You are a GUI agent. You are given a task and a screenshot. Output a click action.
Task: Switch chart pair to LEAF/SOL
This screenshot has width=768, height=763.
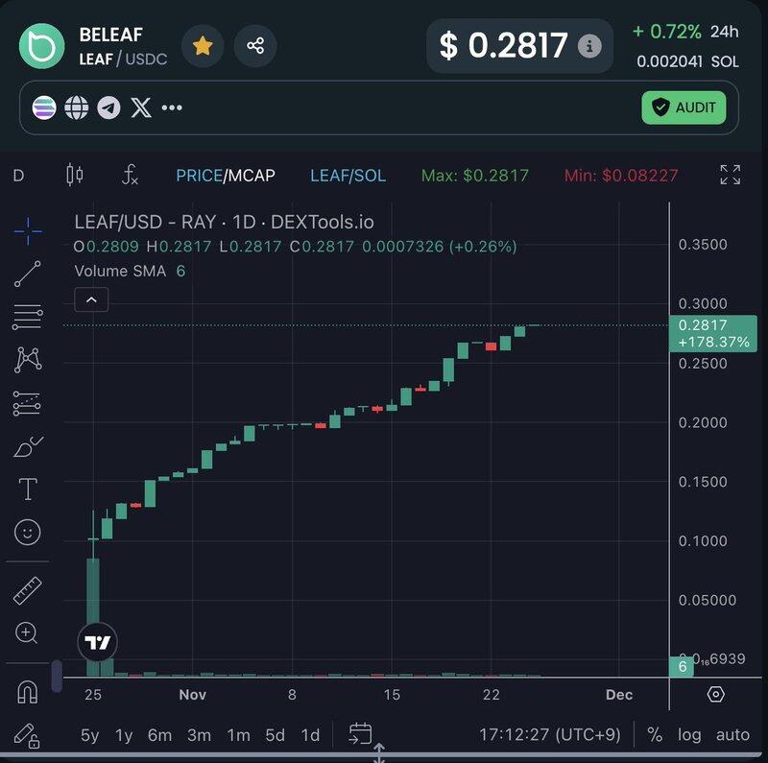click(x=348, y=176)
